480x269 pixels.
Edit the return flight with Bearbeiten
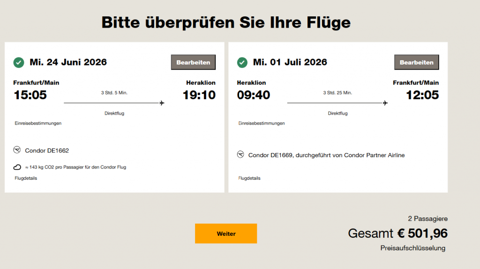(x=416, y=62)
